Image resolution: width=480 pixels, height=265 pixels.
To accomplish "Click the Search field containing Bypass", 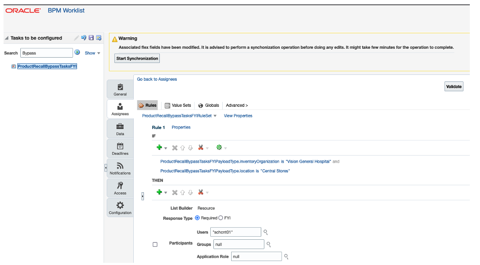I will [x=46, y=53].
